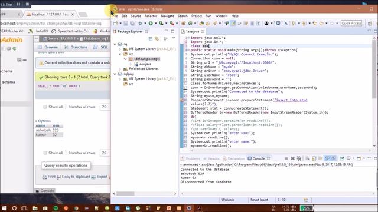The width and height of the screenshot is (378, 212).
Task: Open the SQL tab in phpMyAdmin
Action: 101,47
